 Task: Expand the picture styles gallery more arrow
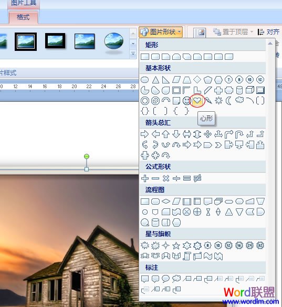click(x=133, y=54)
